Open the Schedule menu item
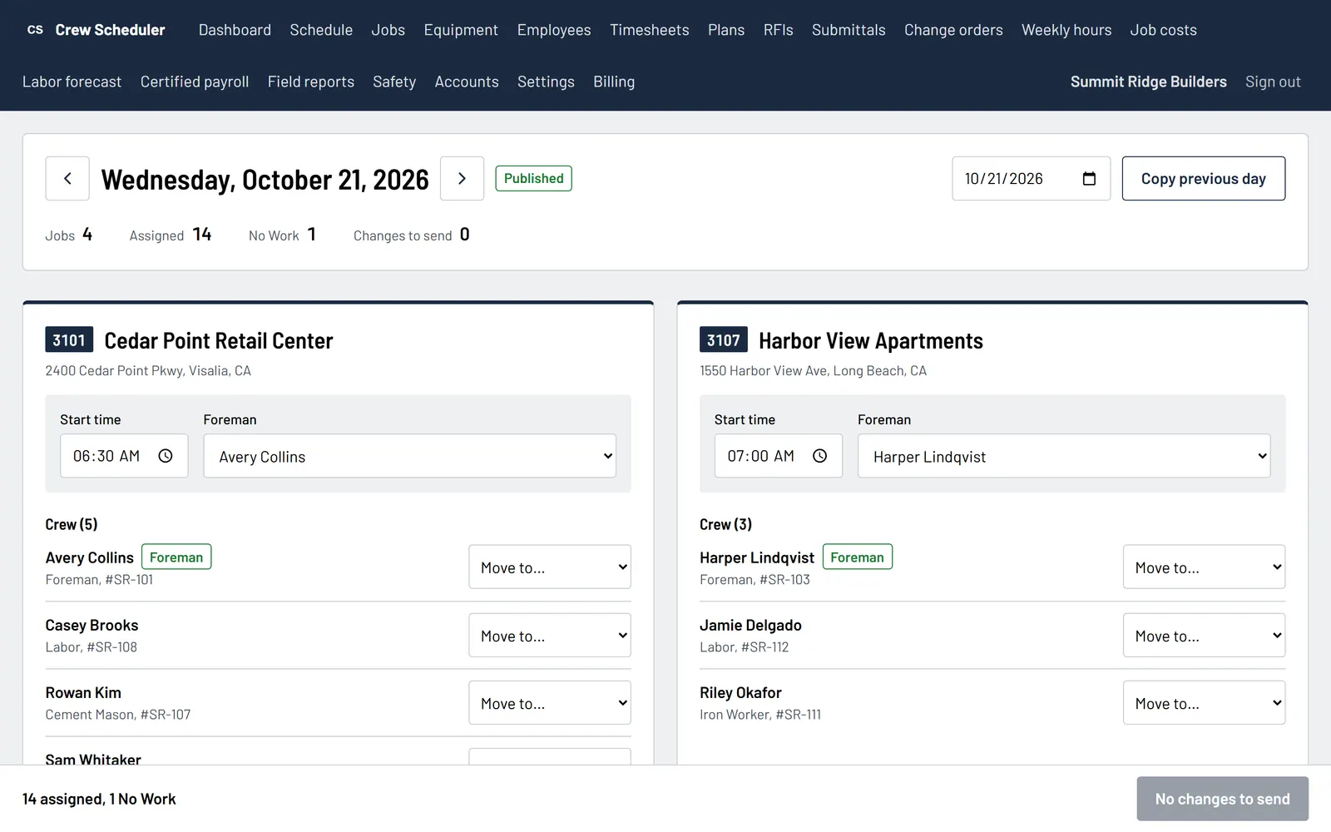Viewport: 1331px width, 832px height. (321, 30)
